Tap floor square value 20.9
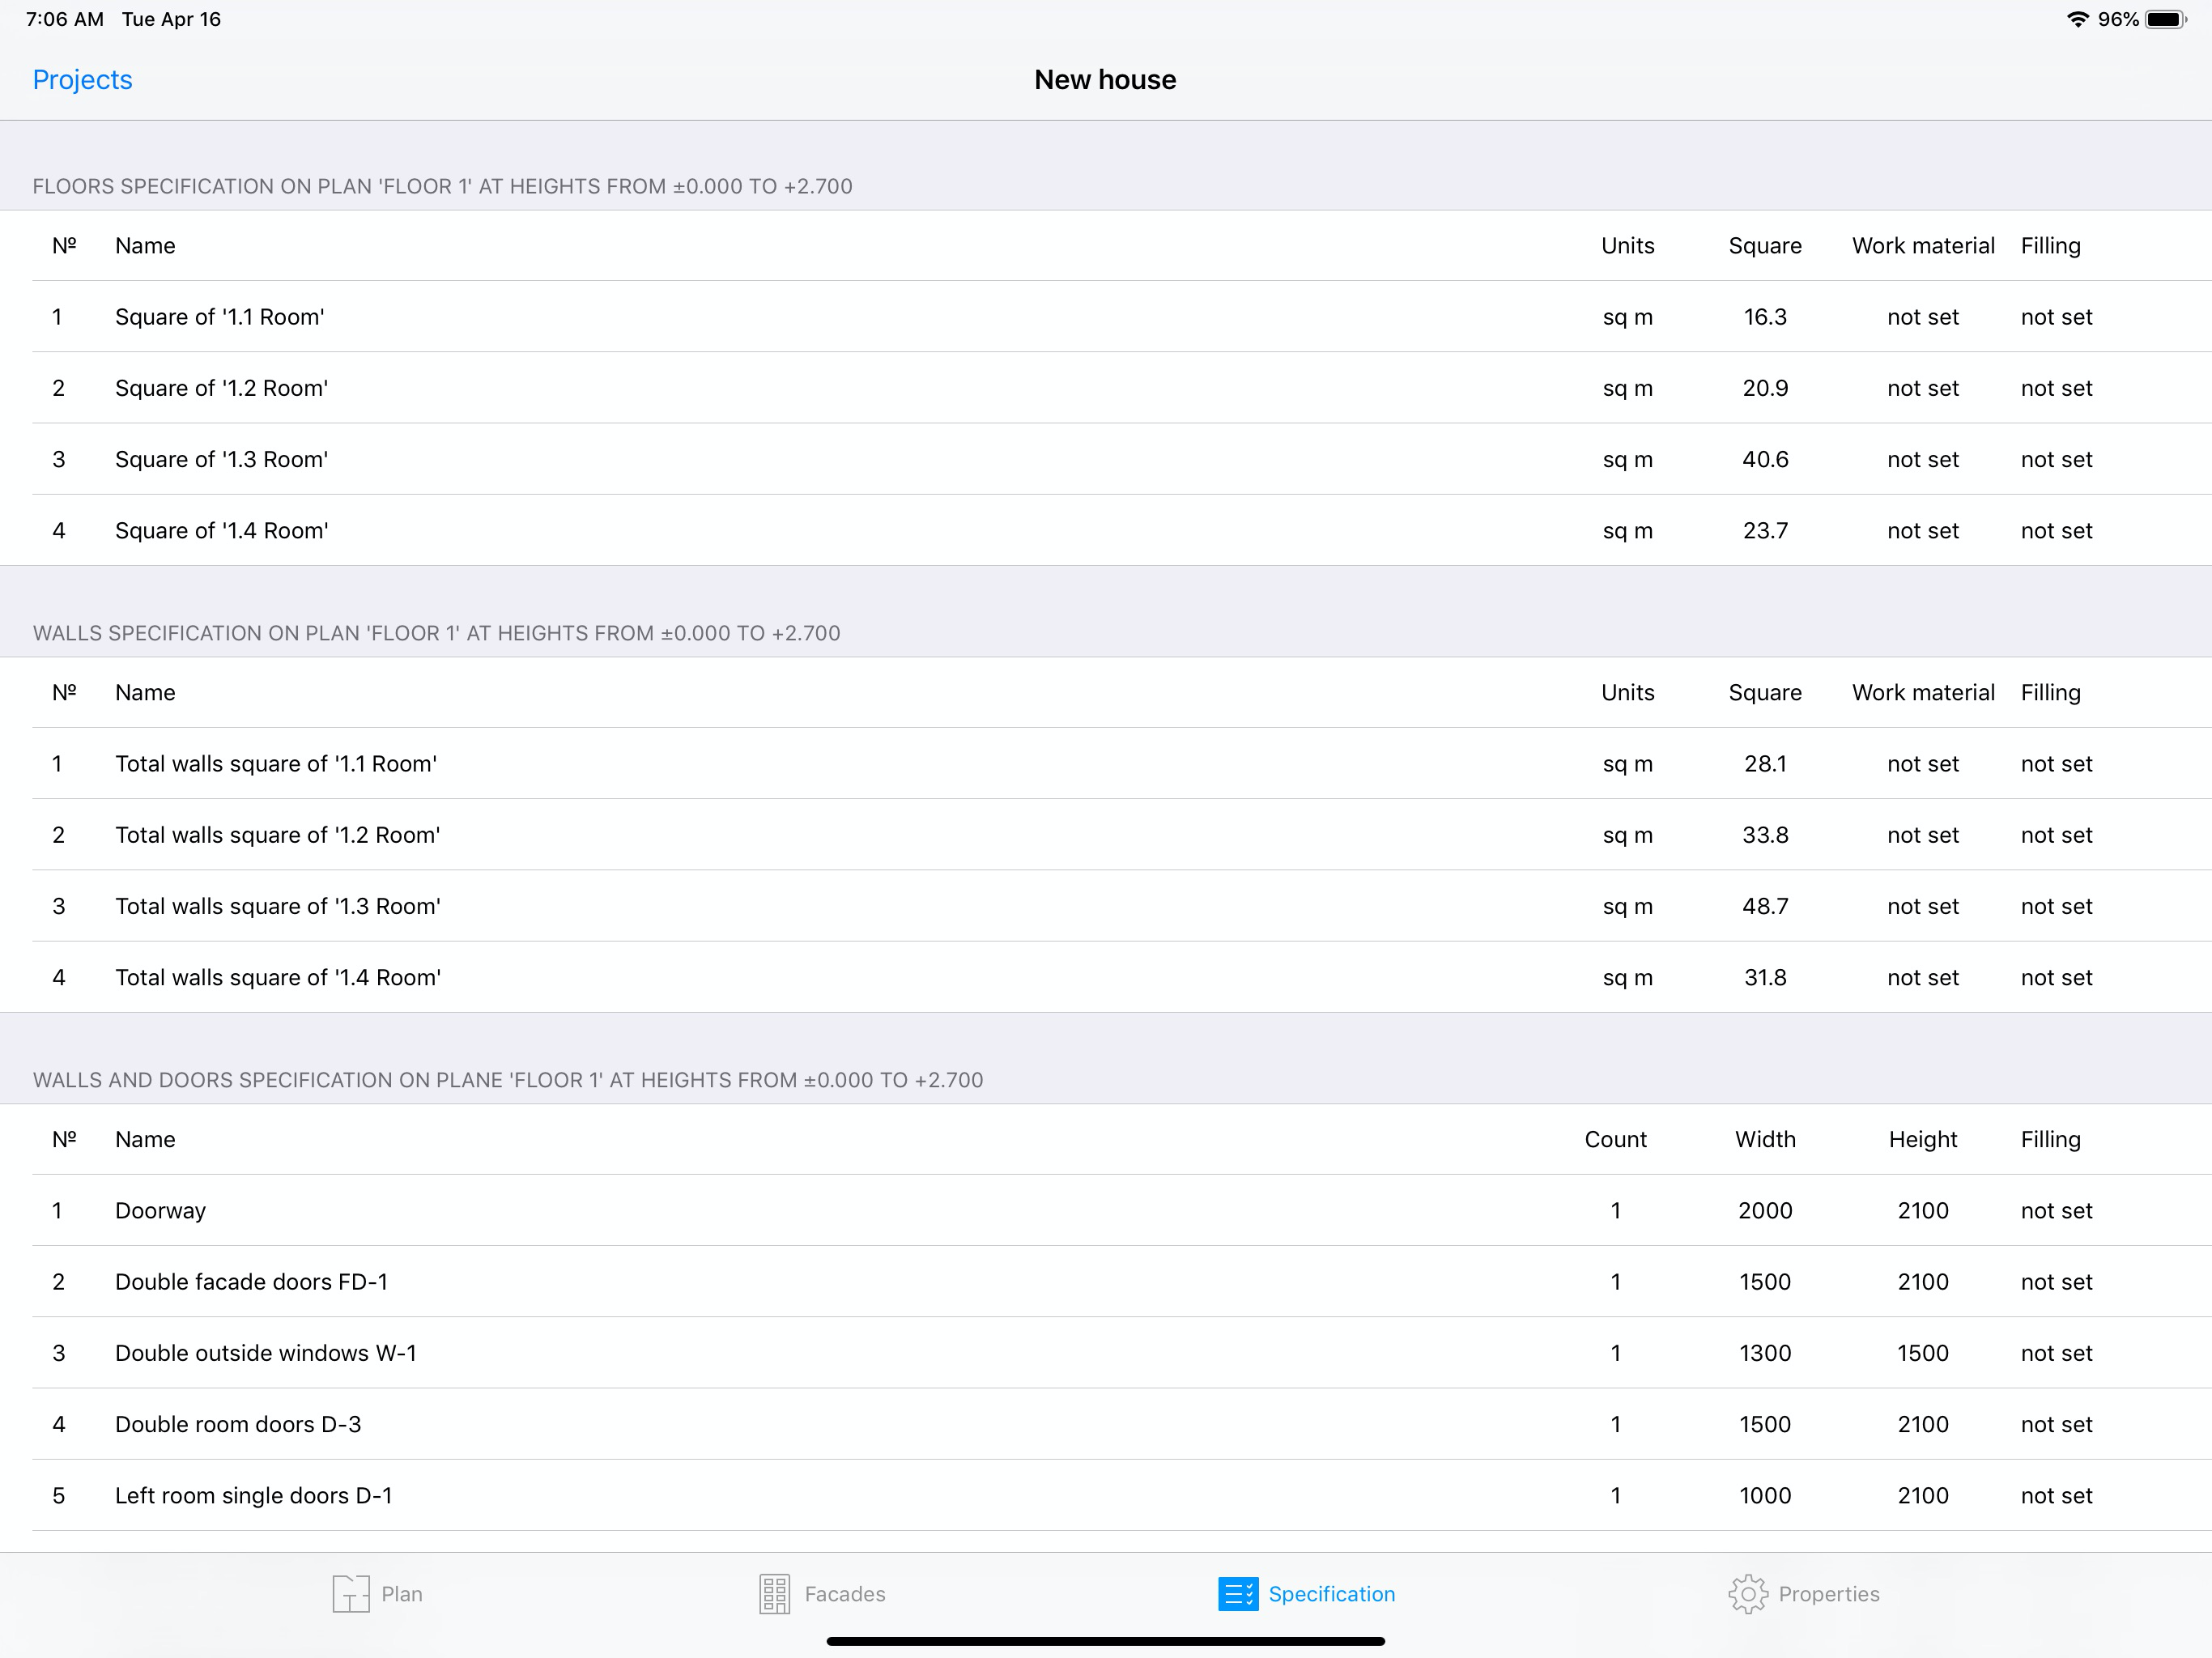This screenshot has height=1658, width=2212. pyautogui.click(x=1765, y=387)
